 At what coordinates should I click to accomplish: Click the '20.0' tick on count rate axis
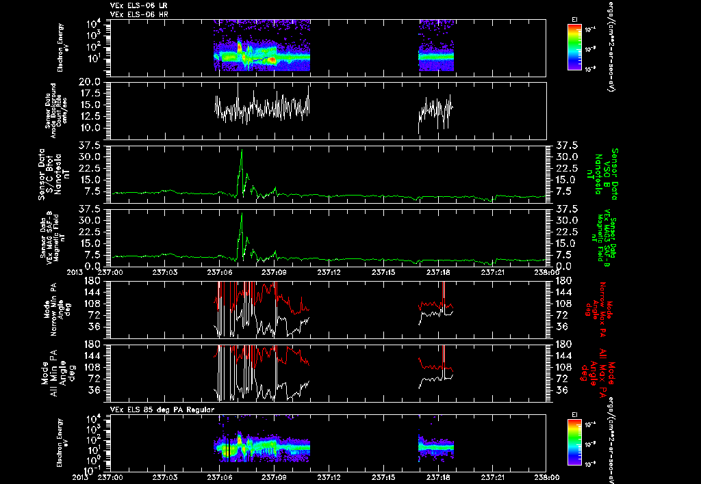(x=90, y=82)
